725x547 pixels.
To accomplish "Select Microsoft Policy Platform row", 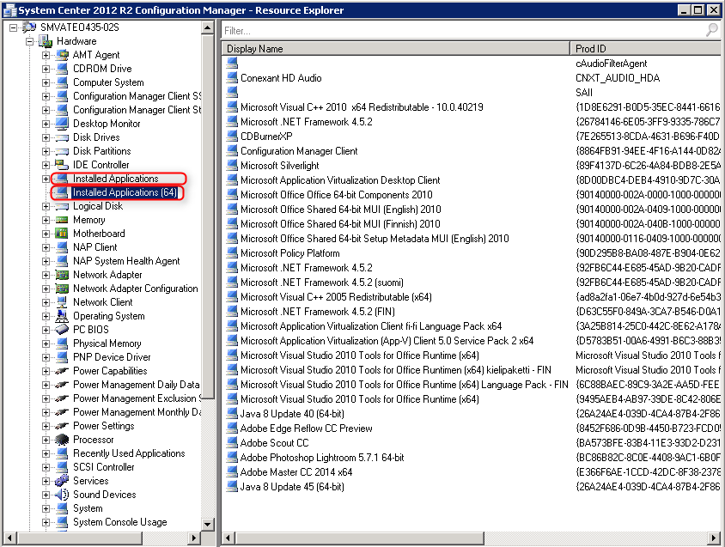I will (x=289, y=253).
